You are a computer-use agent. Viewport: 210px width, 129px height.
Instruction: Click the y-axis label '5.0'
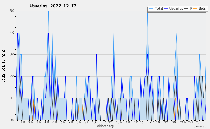[x=12, y=11]
